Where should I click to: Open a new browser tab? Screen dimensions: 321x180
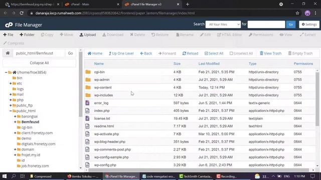[x=188, y=4]
